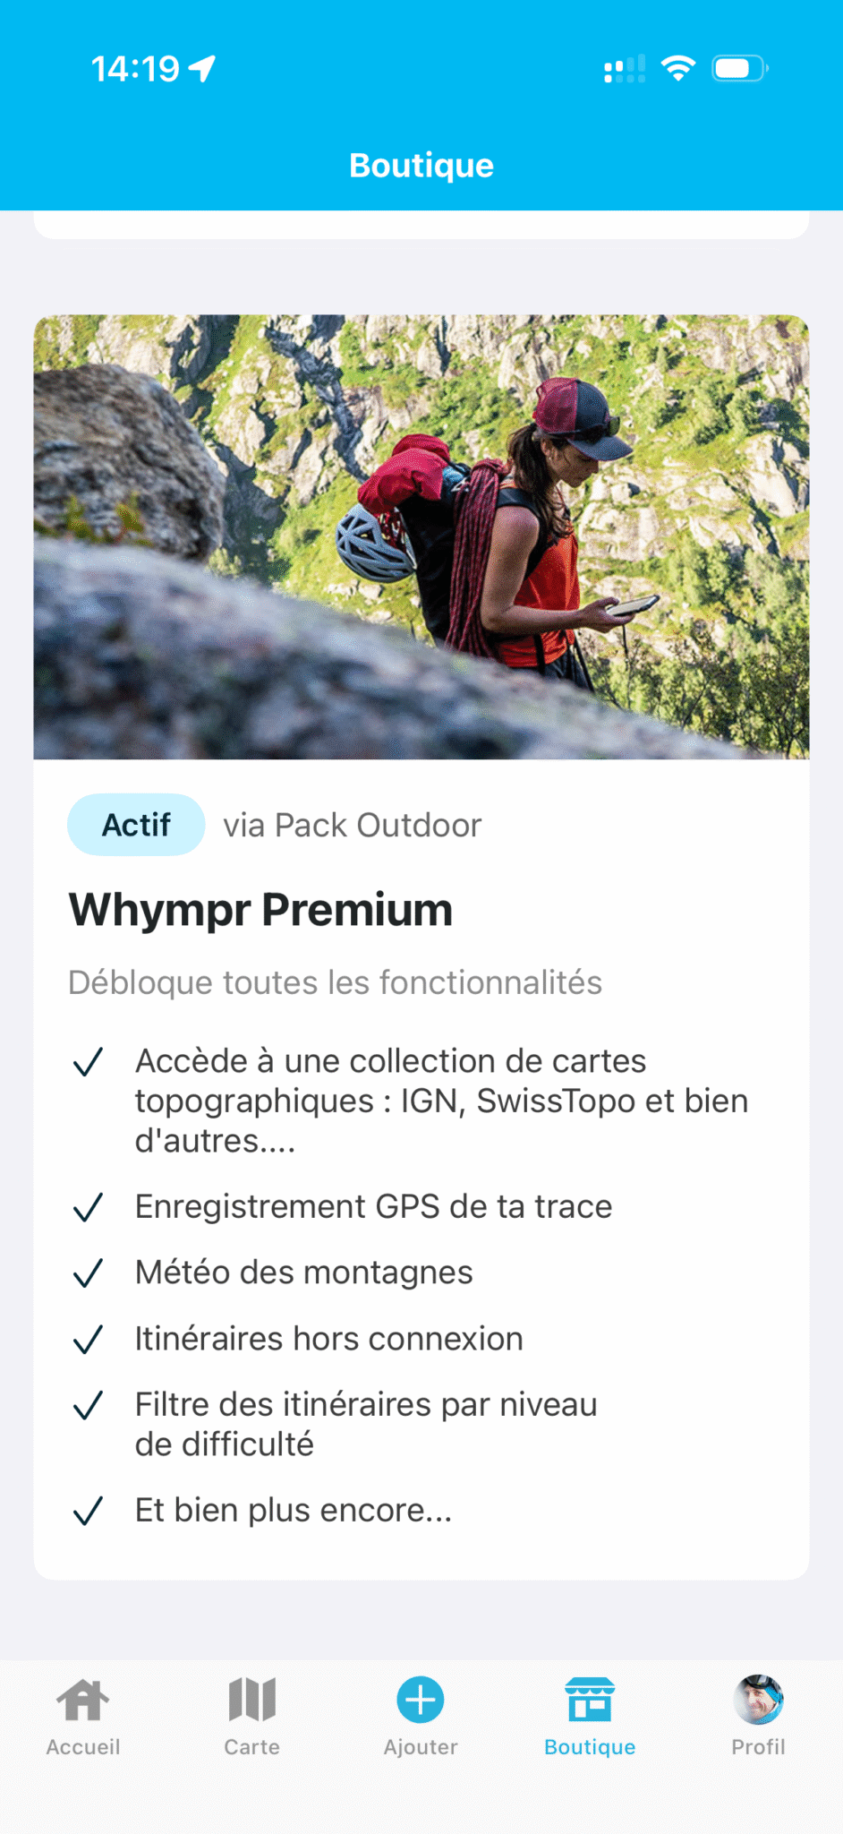Switch to the Accueil tab label
This screenshot has height=1834, width=843.
click(x=83, y=1746)
